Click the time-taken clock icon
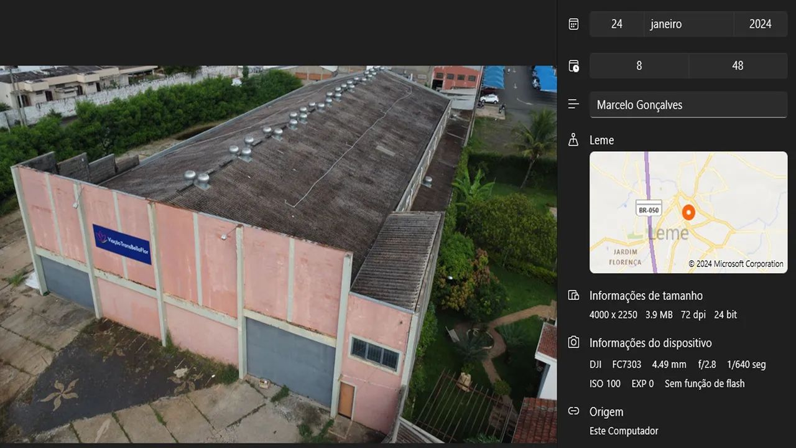The height and width of the screenshot is (448, 796). 573,66
